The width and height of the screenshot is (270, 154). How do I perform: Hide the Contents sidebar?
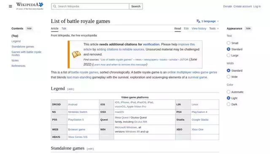pos(29,29)
